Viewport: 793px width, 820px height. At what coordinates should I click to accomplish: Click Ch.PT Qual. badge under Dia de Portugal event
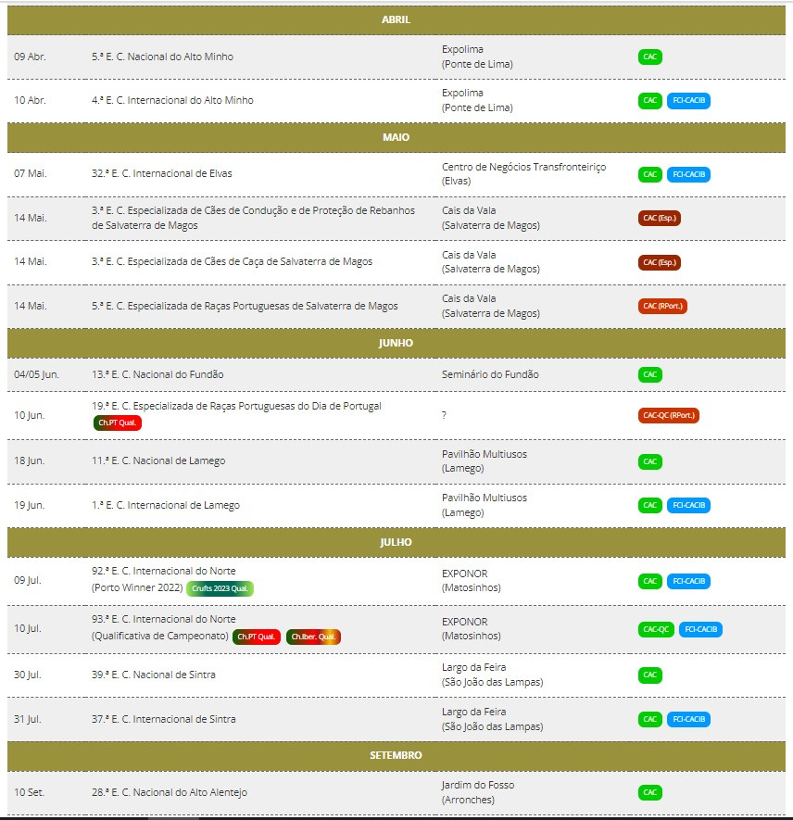(x=118, y=423)
